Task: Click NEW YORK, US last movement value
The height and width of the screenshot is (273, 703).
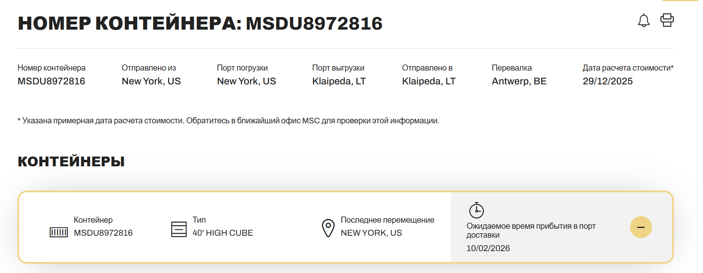Action: [371, 233]
